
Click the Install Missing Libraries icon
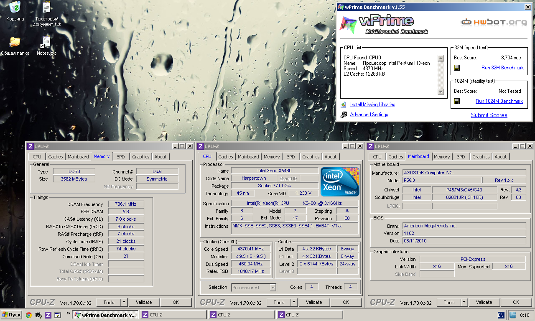pos(344,104)
